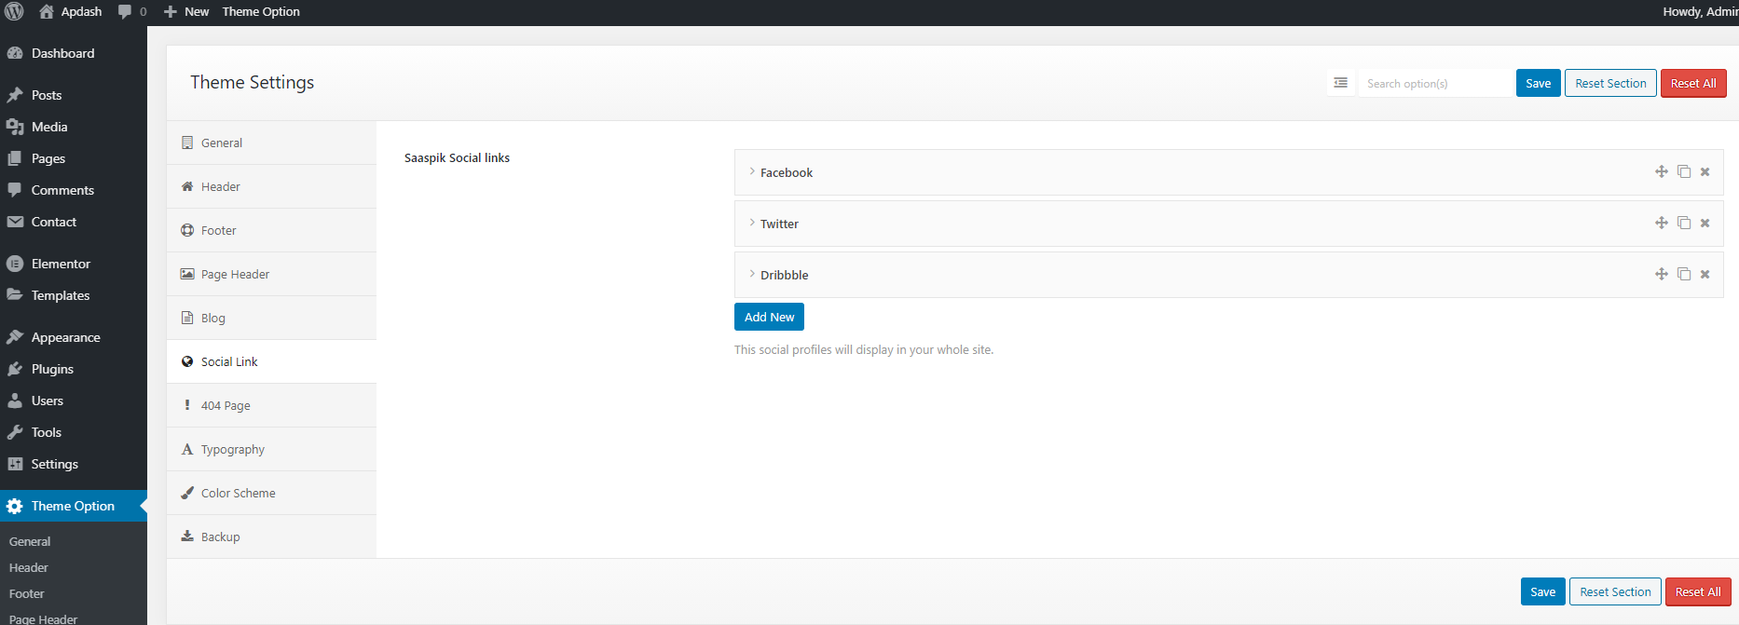Open the comments bubble in the admin bar
Screen dimensions: 1739x625
pos(131,11)
